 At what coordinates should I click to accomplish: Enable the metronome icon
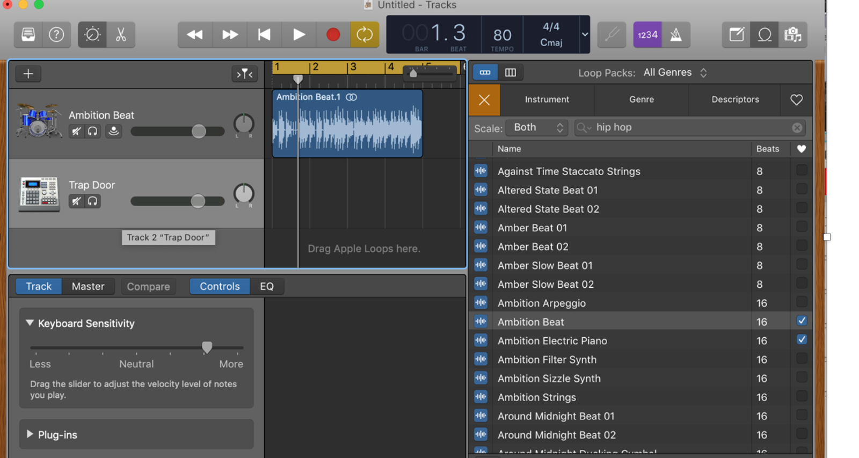click(676, 35)
